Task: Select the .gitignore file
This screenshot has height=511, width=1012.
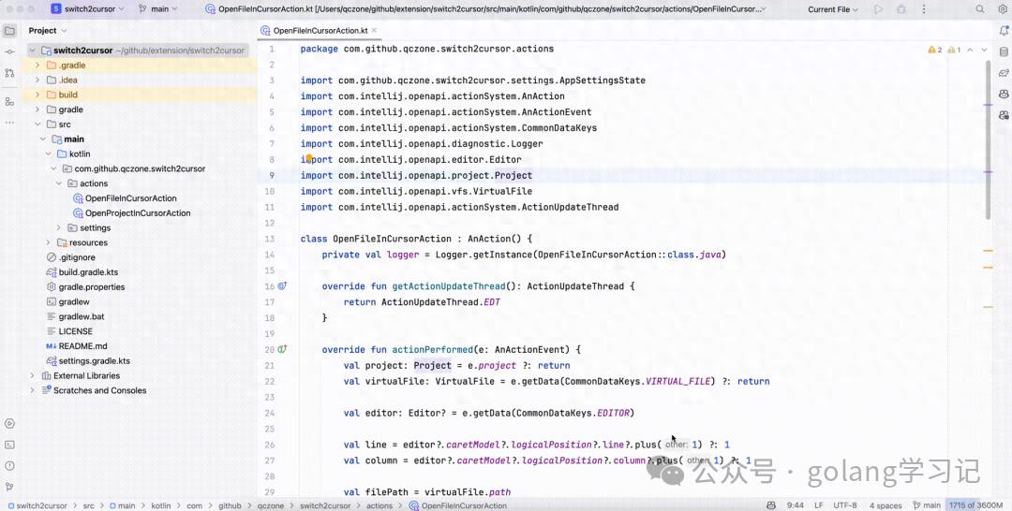Action: pyautogui.click(x=77, y=257)
